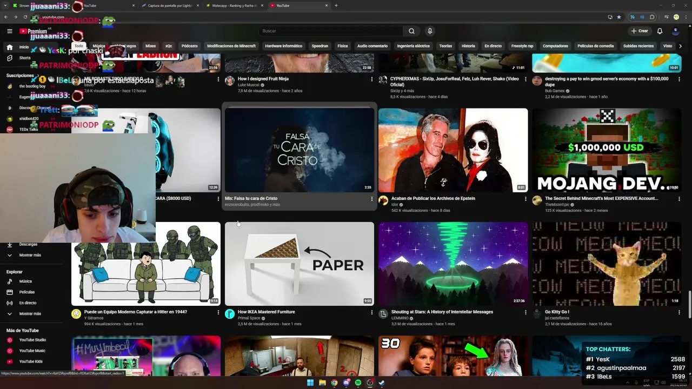Play the IKEA PAPER table thumbnail
The width and height of the screenshot is (692, 389).
(300, 264)
